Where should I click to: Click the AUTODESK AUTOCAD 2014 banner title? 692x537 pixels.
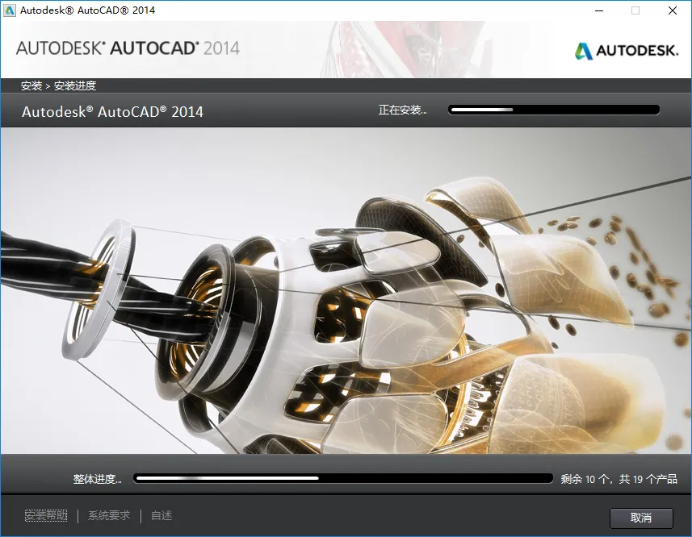point(128,48)
